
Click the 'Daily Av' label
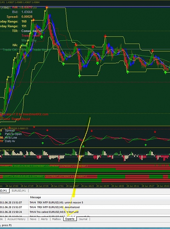click(x=10, y=141)
